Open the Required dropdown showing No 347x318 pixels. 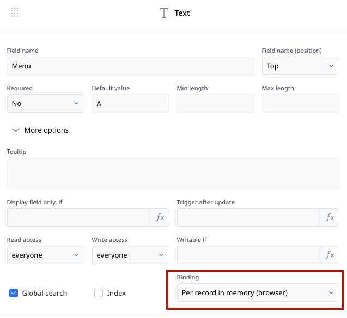point(45,103)
